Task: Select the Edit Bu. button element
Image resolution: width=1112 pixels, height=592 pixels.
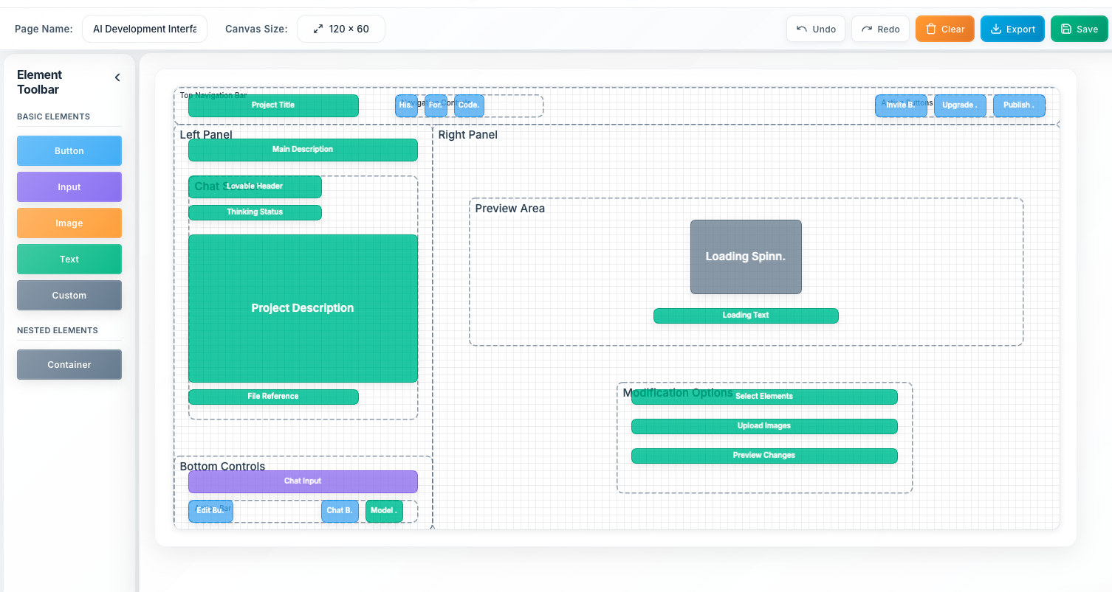Action: [210, 511]
